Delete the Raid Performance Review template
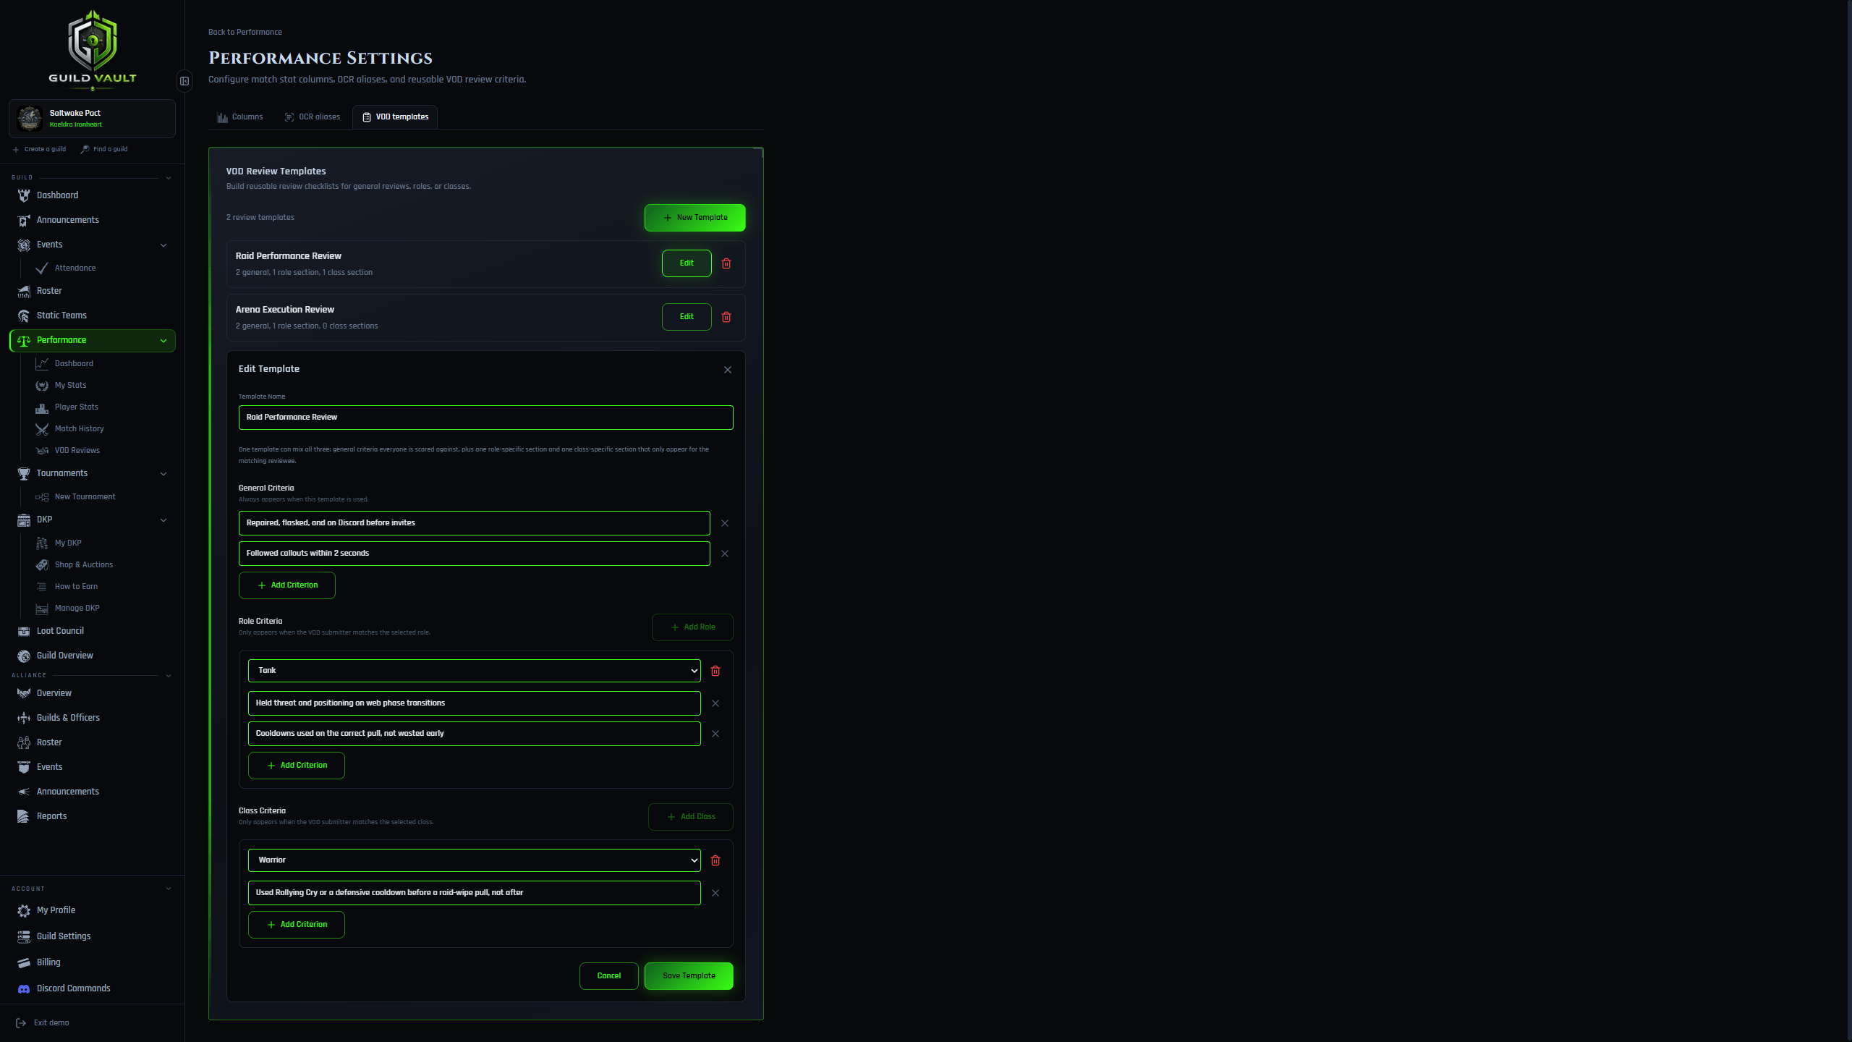Viewport: 1852px width, 1042px height. coord(726,263)
